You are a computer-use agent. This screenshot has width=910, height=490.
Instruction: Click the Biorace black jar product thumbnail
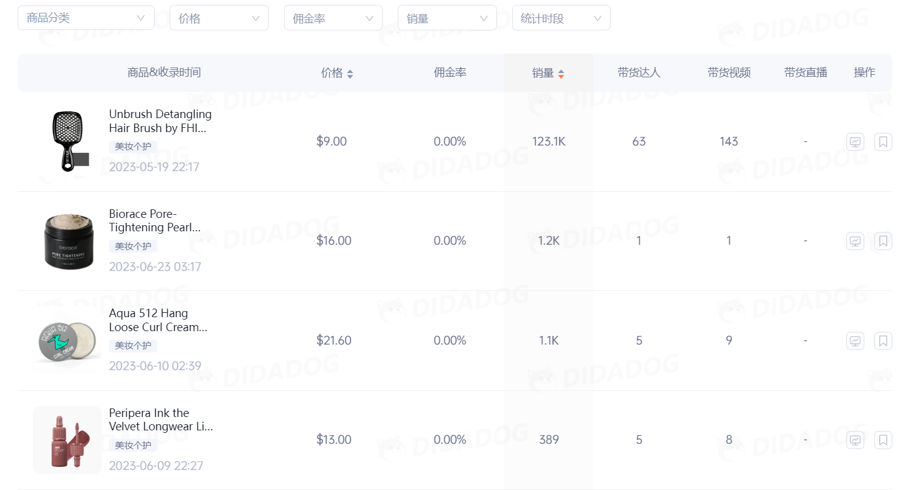68,241
